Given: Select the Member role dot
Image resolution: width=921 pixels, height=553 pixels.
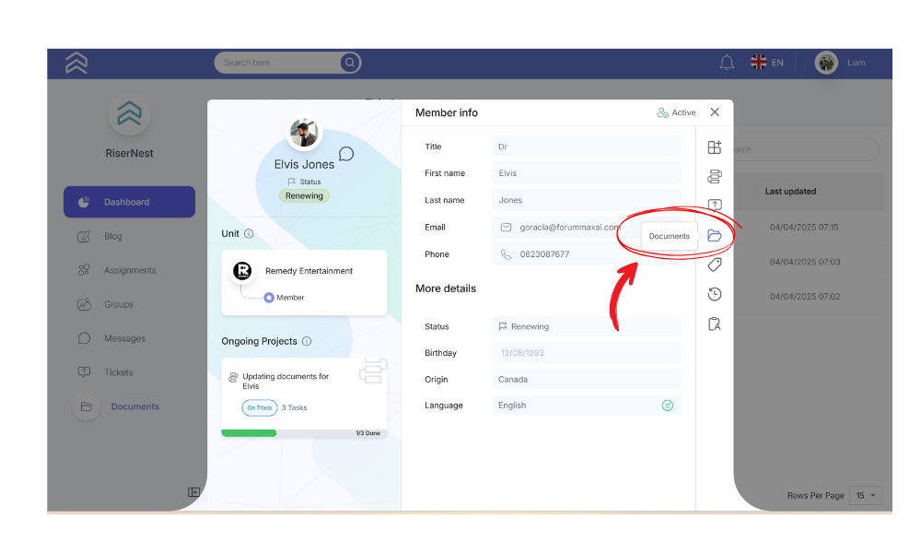Looking at the screenshot, I should click(x=269, y=298).
